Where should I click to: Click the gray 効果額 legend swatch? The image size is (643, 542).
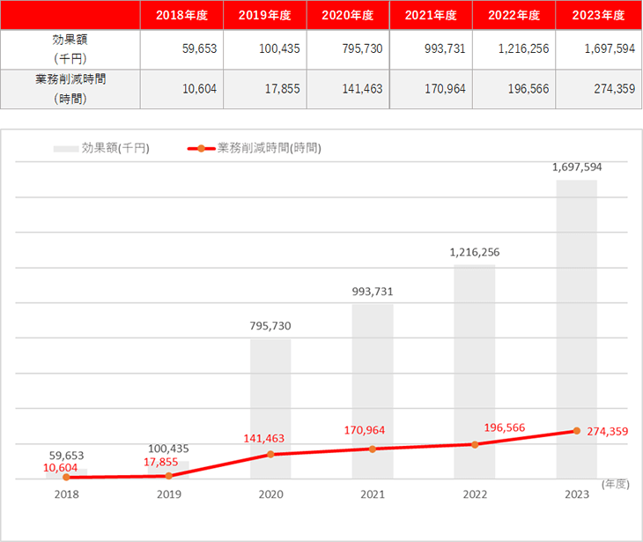65,149
